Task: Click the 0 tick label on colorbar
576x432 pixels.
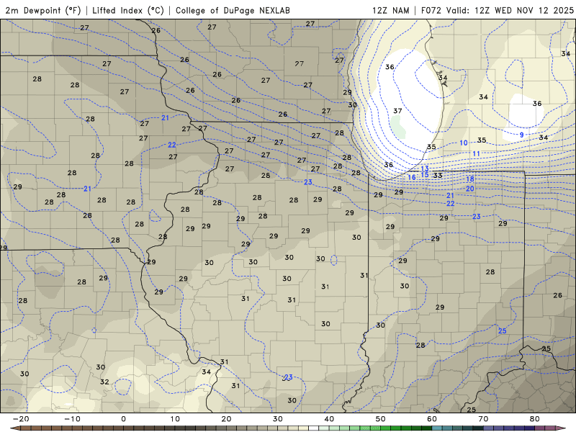Action: [x=123, y=419]
